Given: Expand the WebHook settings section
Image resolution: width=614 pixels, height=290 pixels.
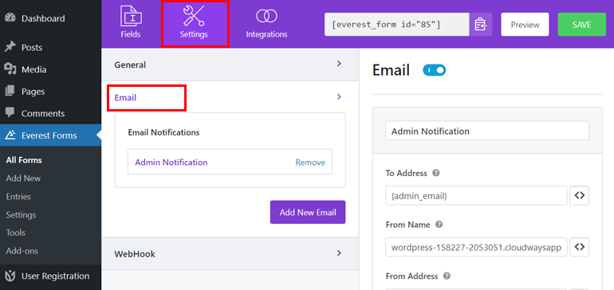Looking at the screenshot, I should (x=230, y=253).
